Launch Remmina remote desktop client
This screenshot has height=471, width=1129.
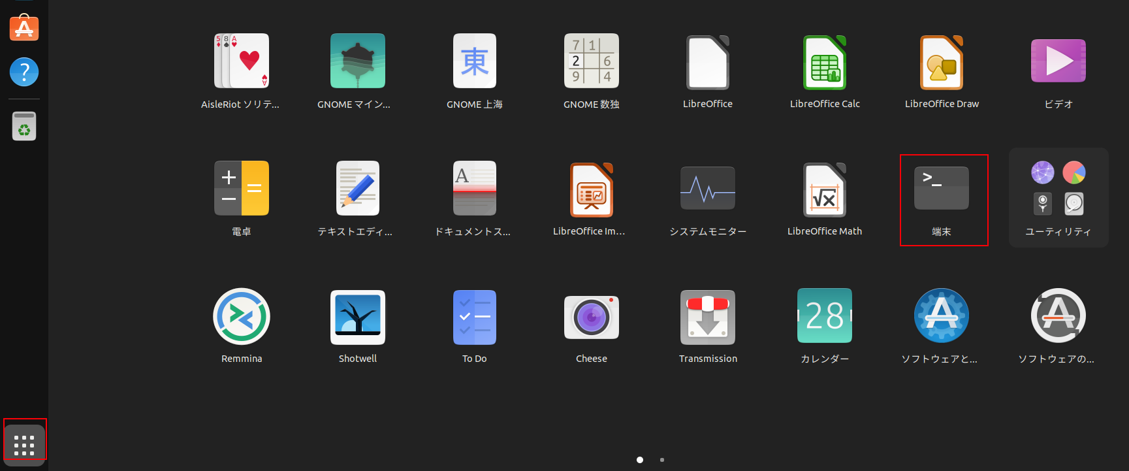tap(242, 316)
